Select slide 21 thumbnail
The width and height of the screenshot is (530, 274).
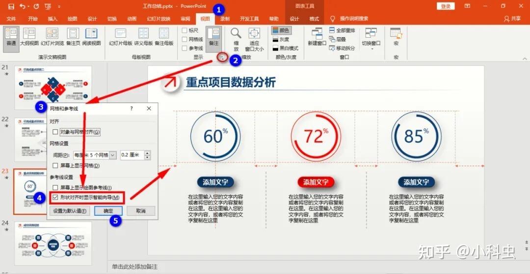coord(53,87)
